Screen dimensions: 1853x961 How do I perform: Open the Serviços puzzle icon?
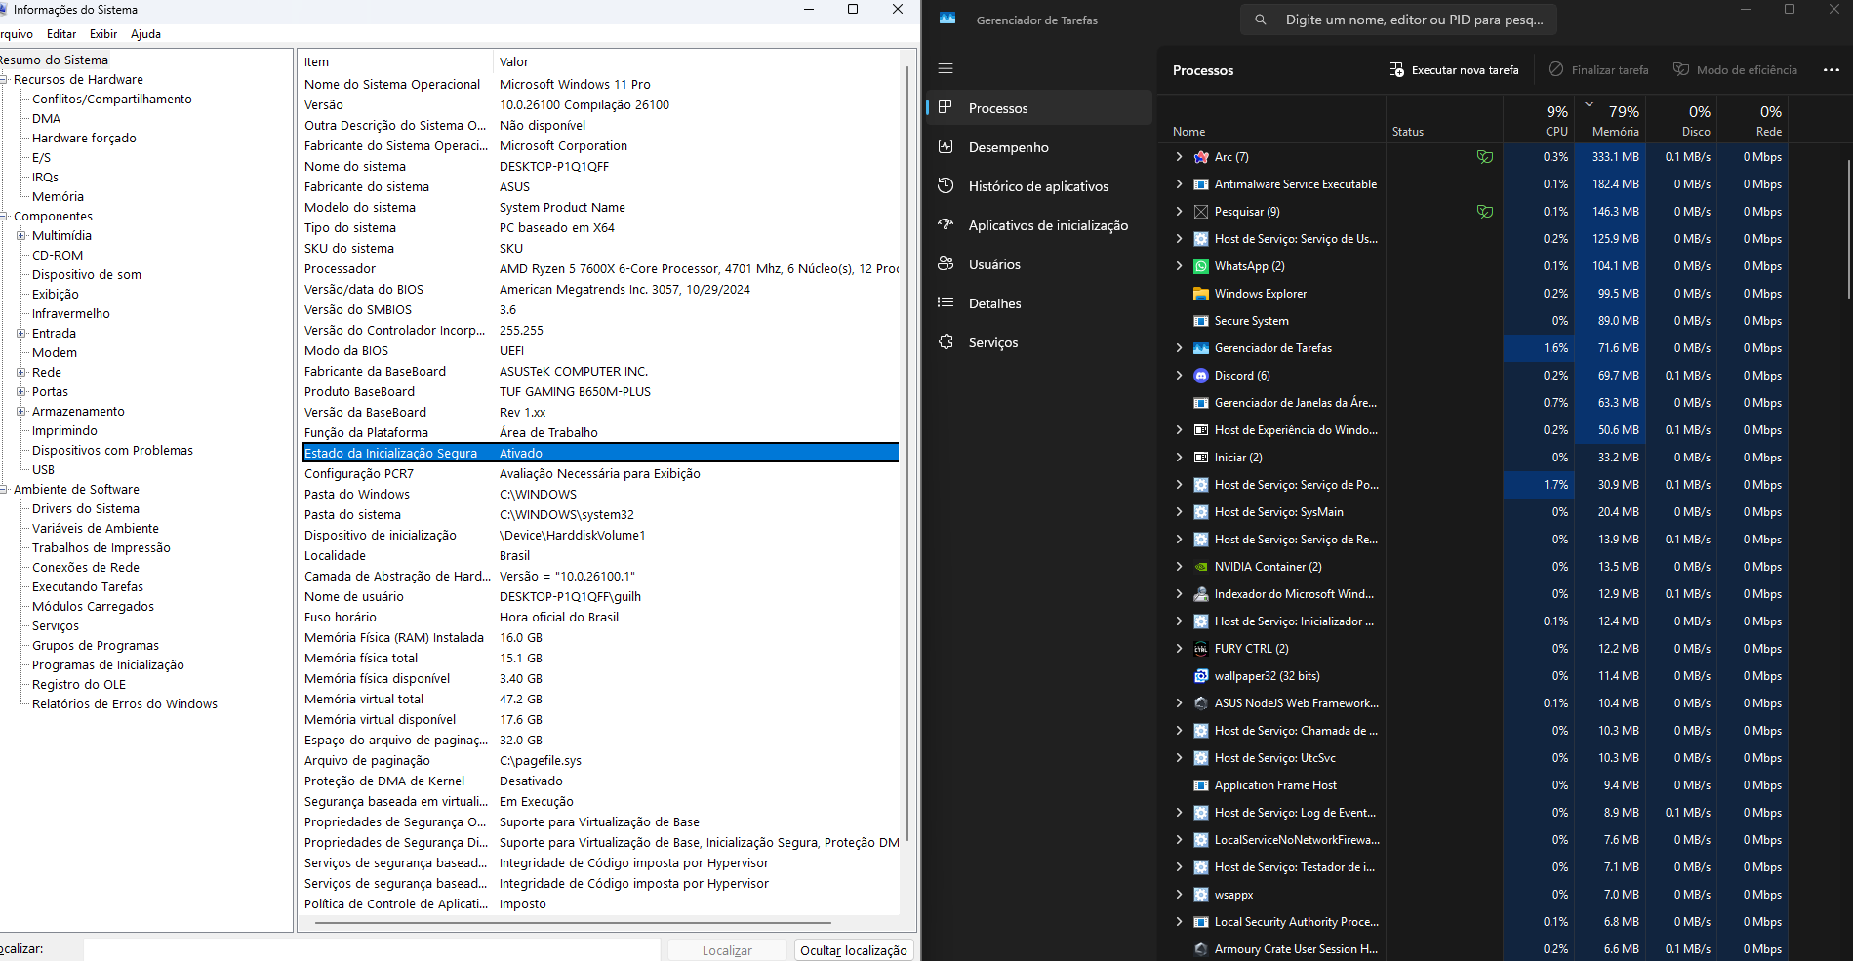click(x=945, y=341)
